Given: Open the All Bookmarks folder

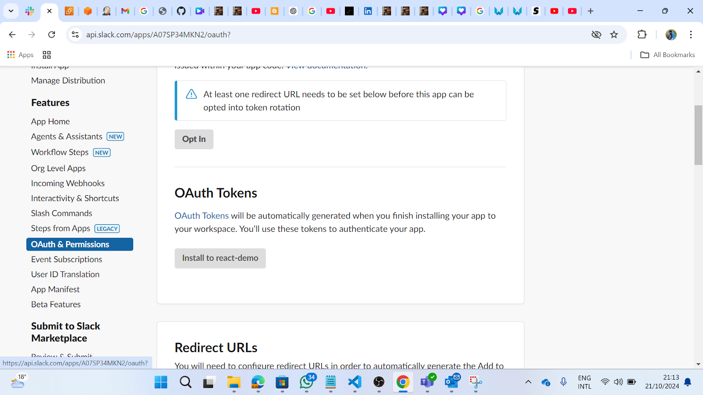Looking at the screenshot, I should click(668, 55).
